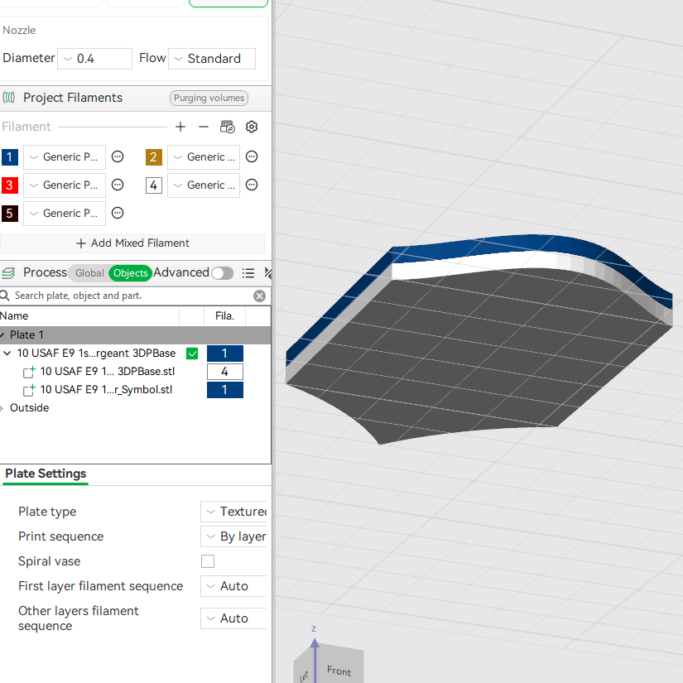Switch process view to Global
Viewport: 683px width, 683px height.
tap(89, 273)
